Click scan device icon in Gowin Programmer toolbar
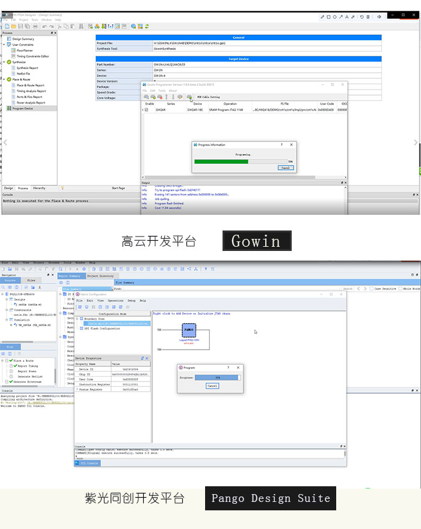The width and height of the screenshot is (421, 529). pyautogui.click(x=146, y=97)
